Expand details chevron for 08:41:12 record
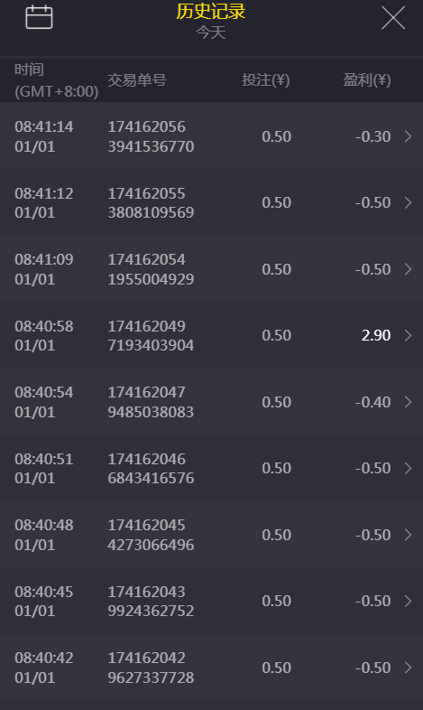423x710 pixels. (408, 202)
